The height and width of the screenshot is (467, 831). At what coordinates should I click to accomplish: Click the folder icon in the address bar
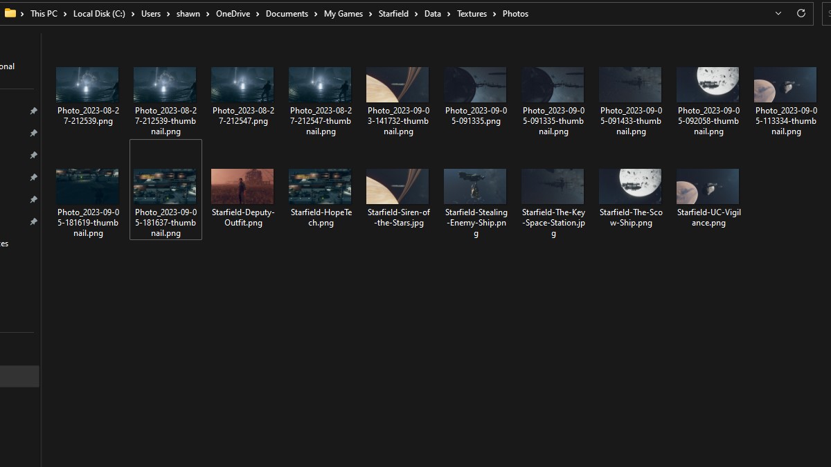[x=10, y=13]
